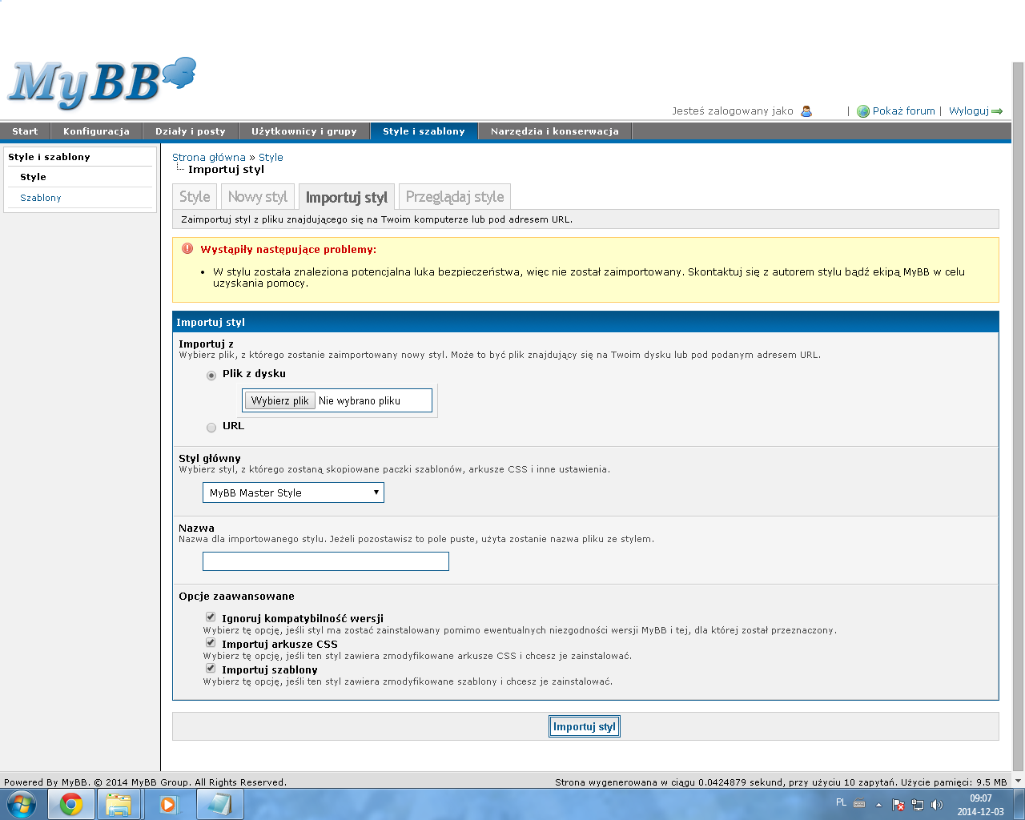The width and height of the screenshot is (1025, 820).
Task: Open the Narzędzia i konserwacja menu
Action: (555, 131)
